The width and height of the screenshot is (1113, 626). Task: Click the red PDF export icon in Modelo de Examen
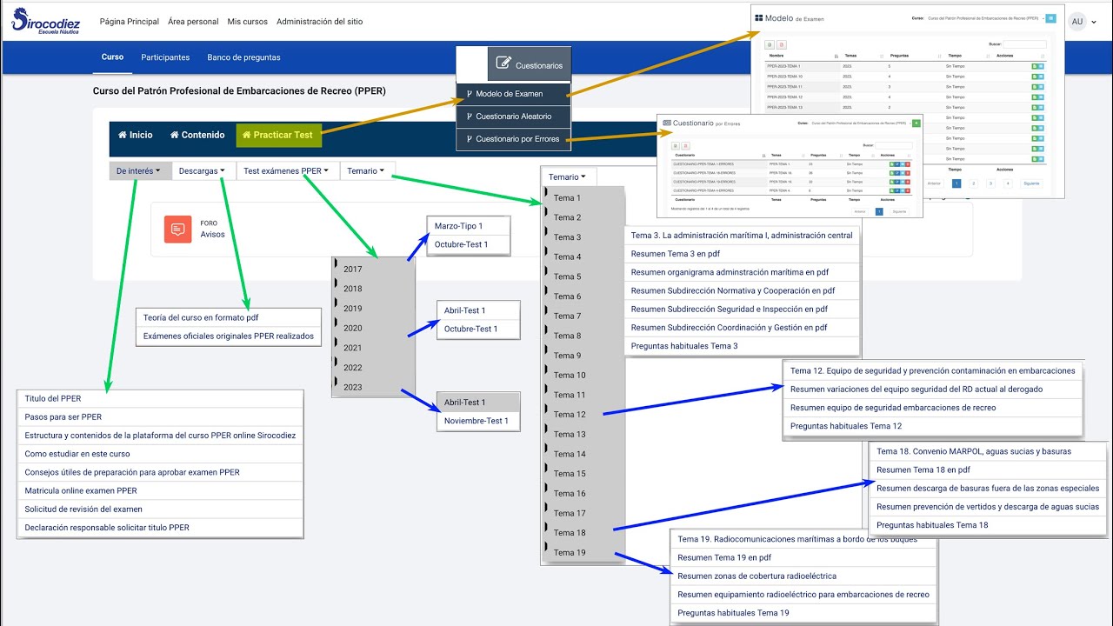(781, 44)
